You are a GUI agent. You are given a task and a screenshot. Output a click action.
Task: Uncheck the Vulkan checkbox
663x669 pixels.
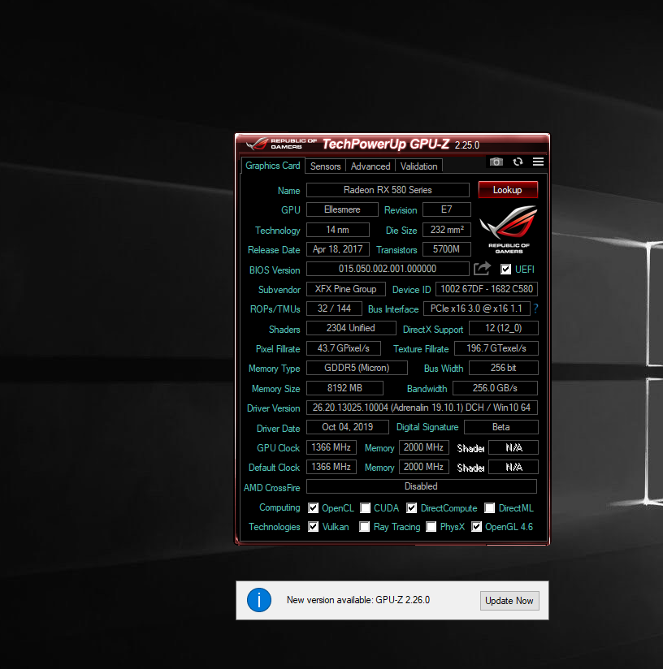[314, 527]
